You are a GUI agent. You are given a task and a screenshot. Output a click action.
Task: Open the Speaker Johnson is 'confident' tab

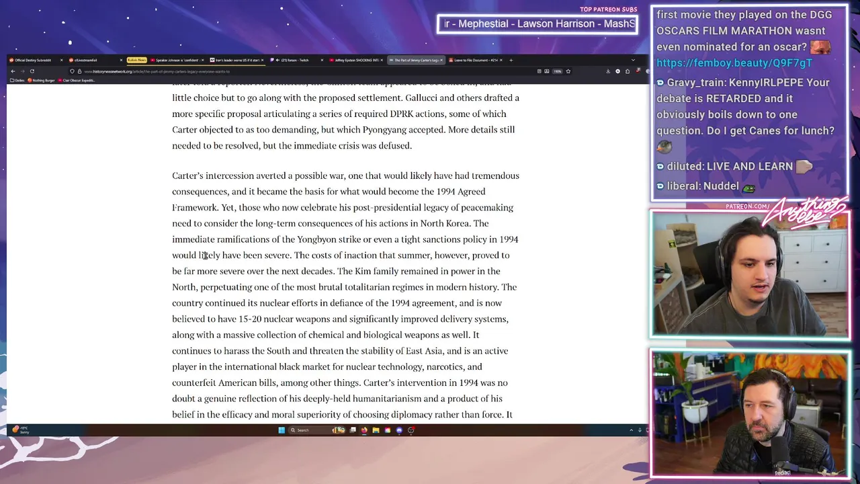[176, 60]
